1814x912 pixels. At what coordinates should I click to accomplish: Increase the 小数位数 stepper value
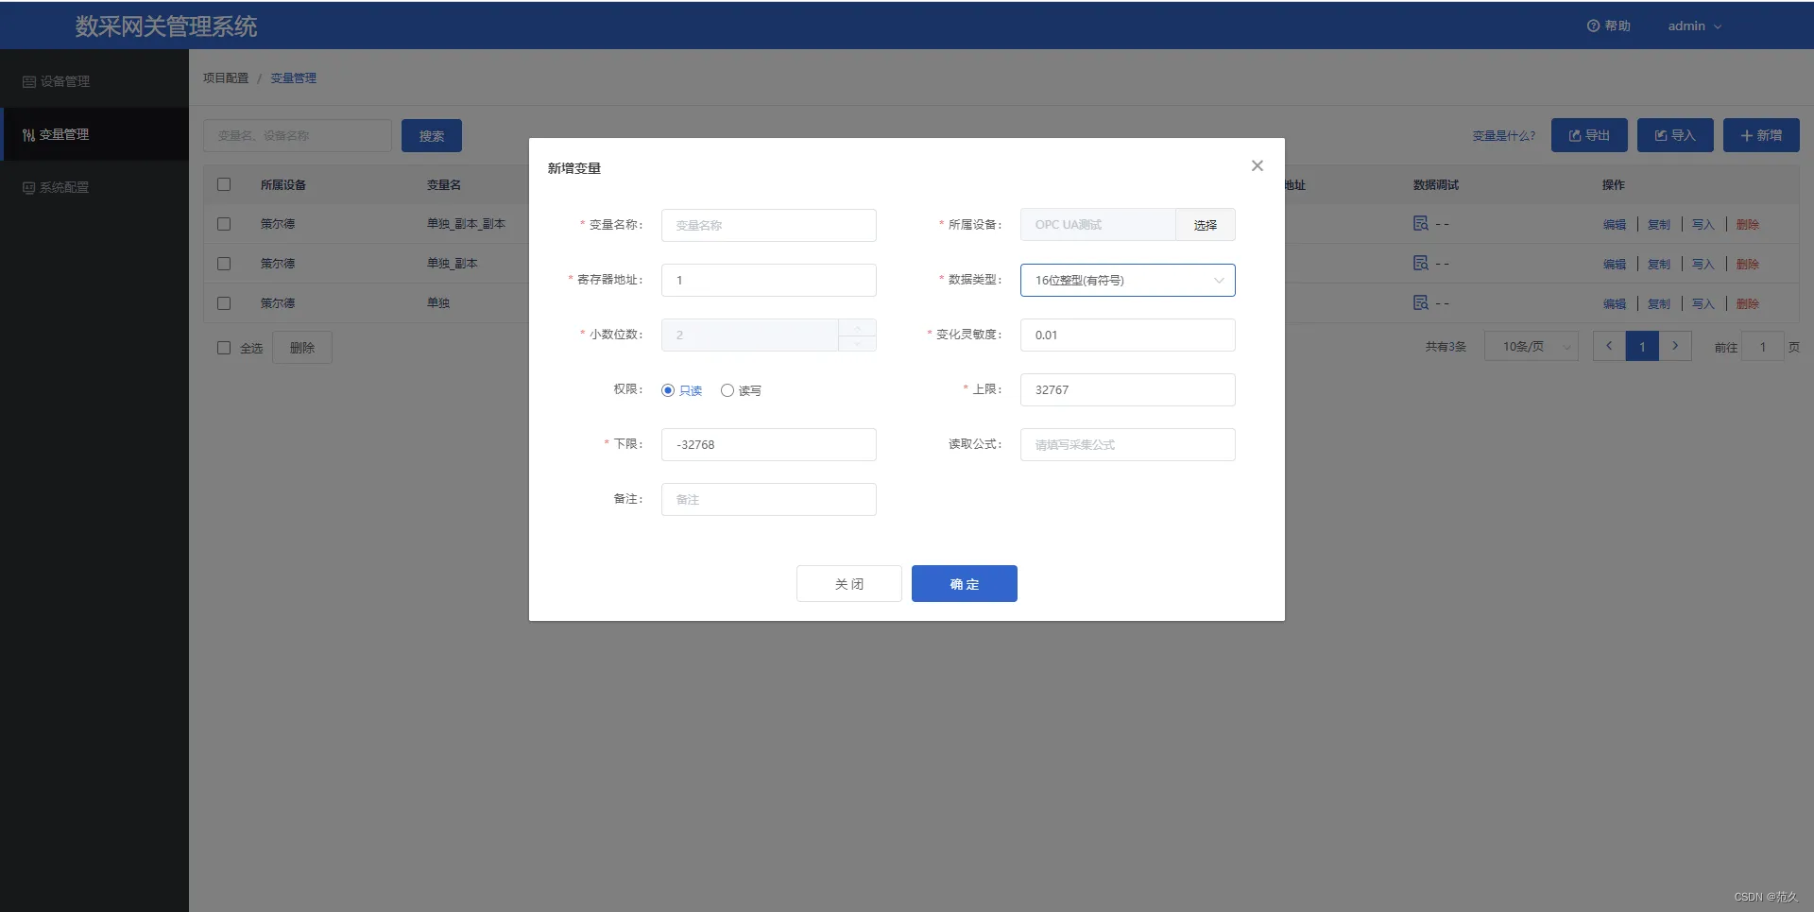[x=858, y=327]
